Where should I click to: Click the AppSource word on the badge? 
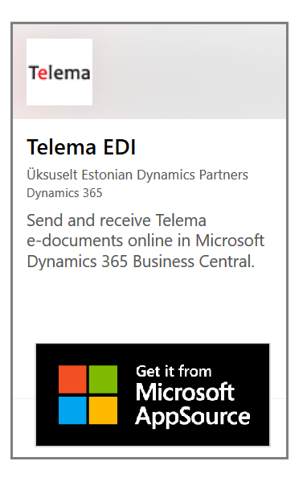(x=193, y=417)
